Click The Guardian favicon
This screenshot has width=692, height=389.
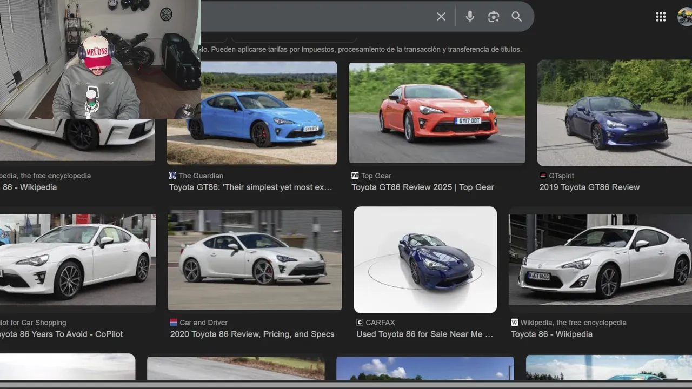pos(172,176)
